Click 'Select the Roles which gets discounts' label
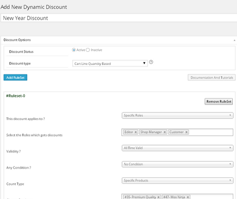This screenshot has width=237, height=199. tap(34, 135)
